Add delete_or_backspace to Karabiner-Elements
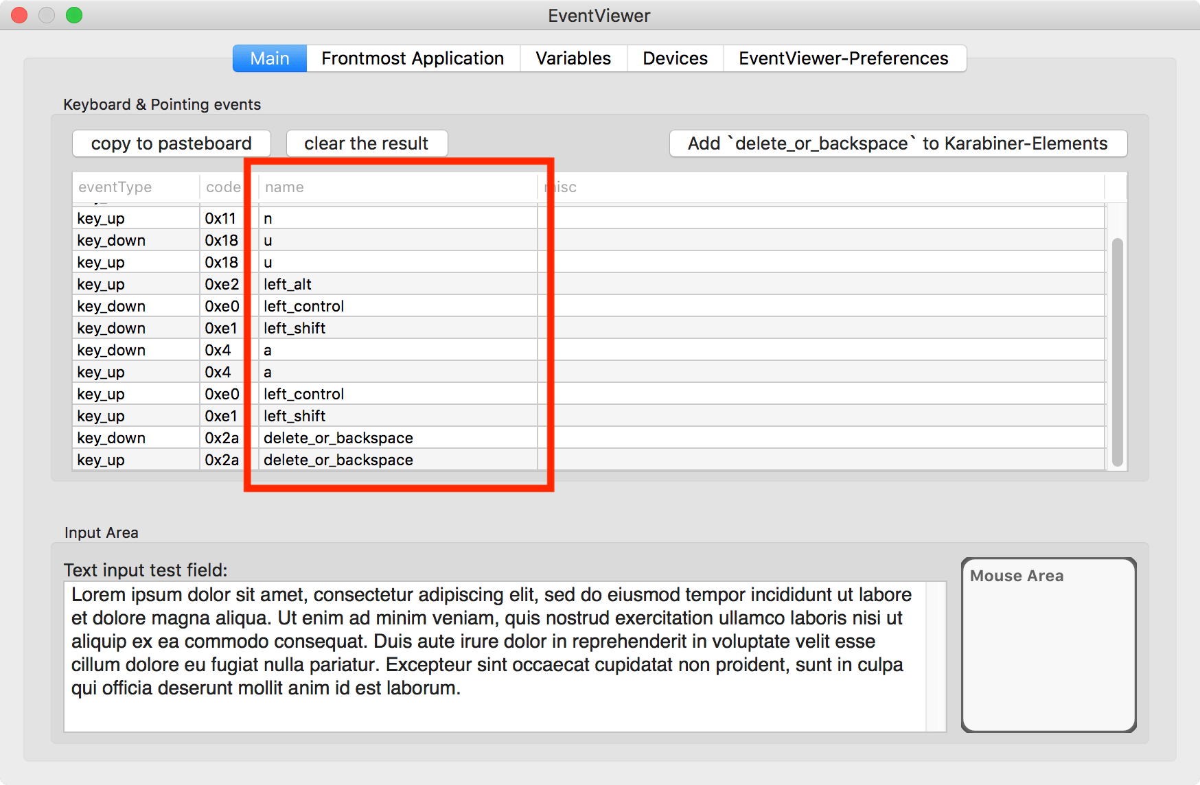The height and width of the screenshot is (785, 1200). [898, 143]
